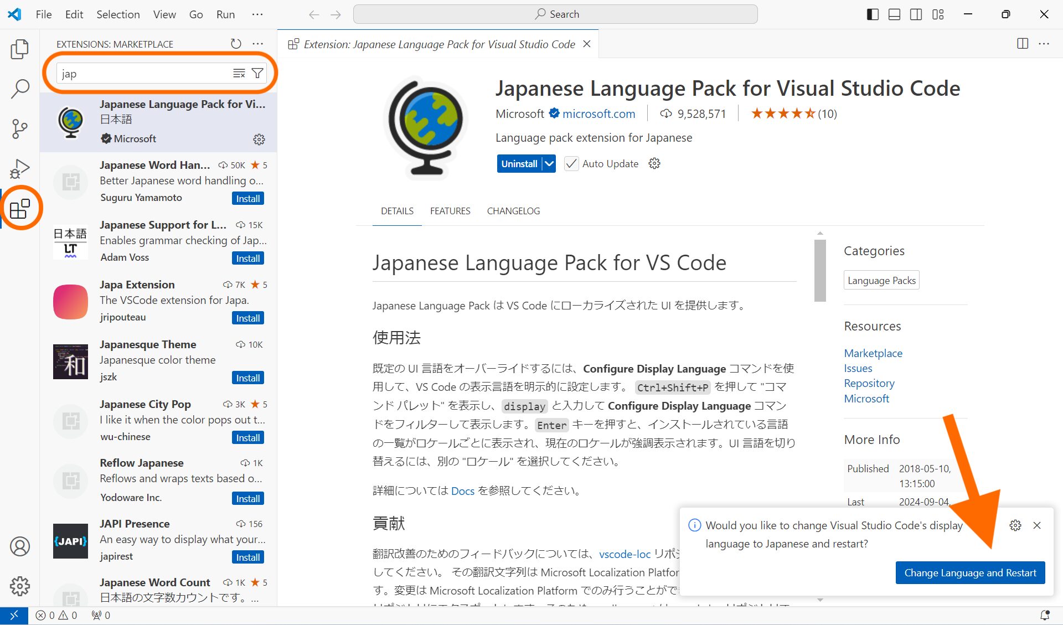Install Japanese Word Handler extension

(247, 198)
